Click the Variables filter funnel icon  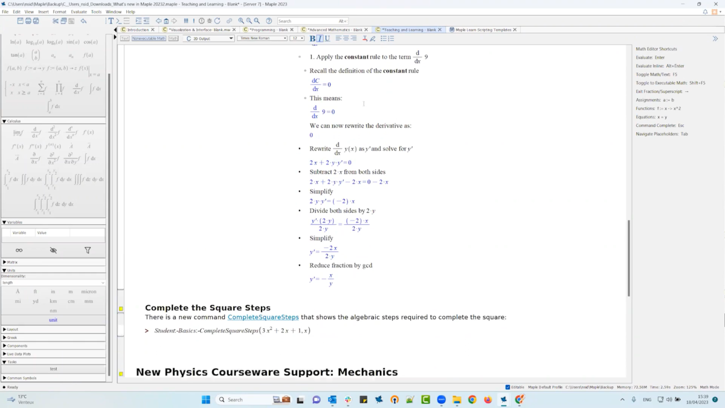(88, 250)
